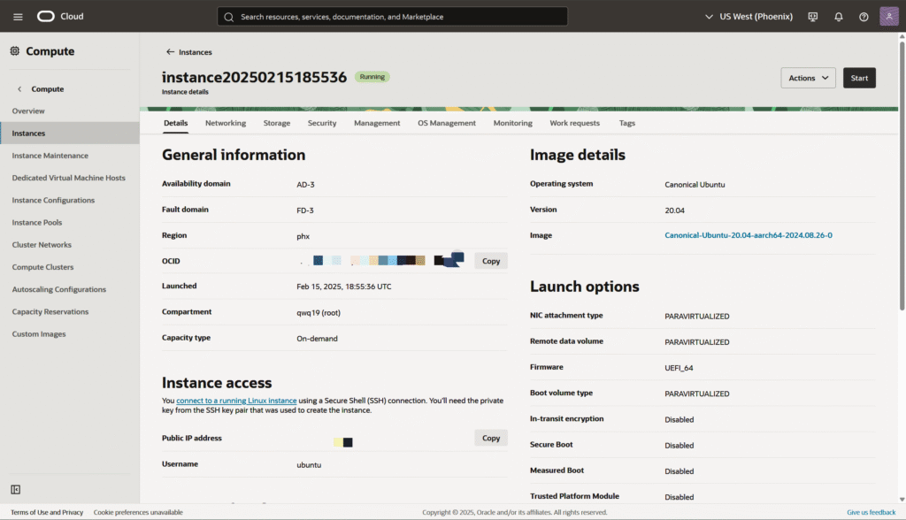Go back using the Instances arrow

point(171,52)
